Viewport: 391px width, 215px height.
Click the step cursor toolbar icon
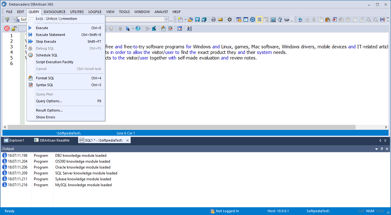[128, 29]
